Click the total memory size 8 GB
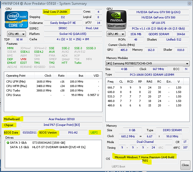The image size is (193, 172). click(132, 130)
